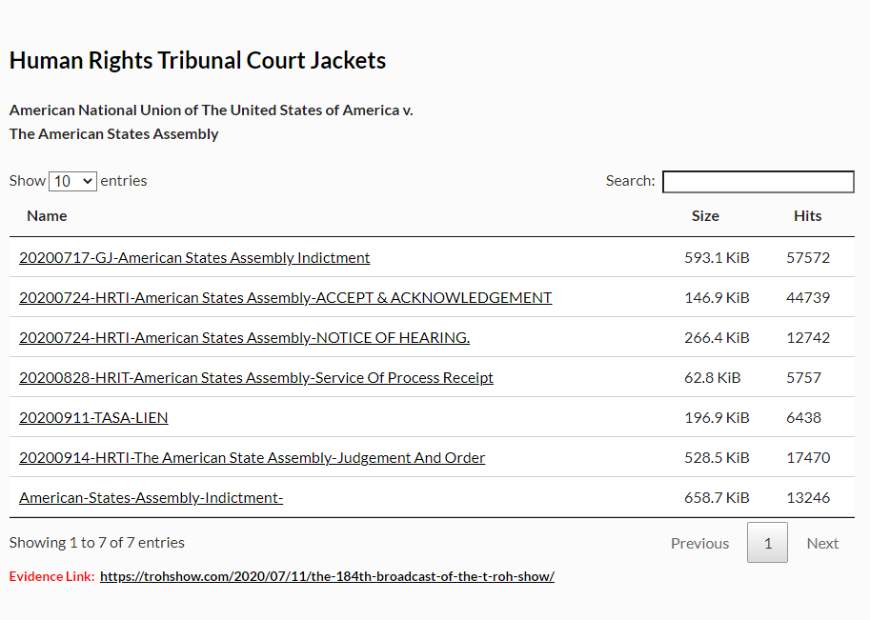Open the Judgement And Order document link
This screenshot has height=620, width=870.
tap(252, 457)
